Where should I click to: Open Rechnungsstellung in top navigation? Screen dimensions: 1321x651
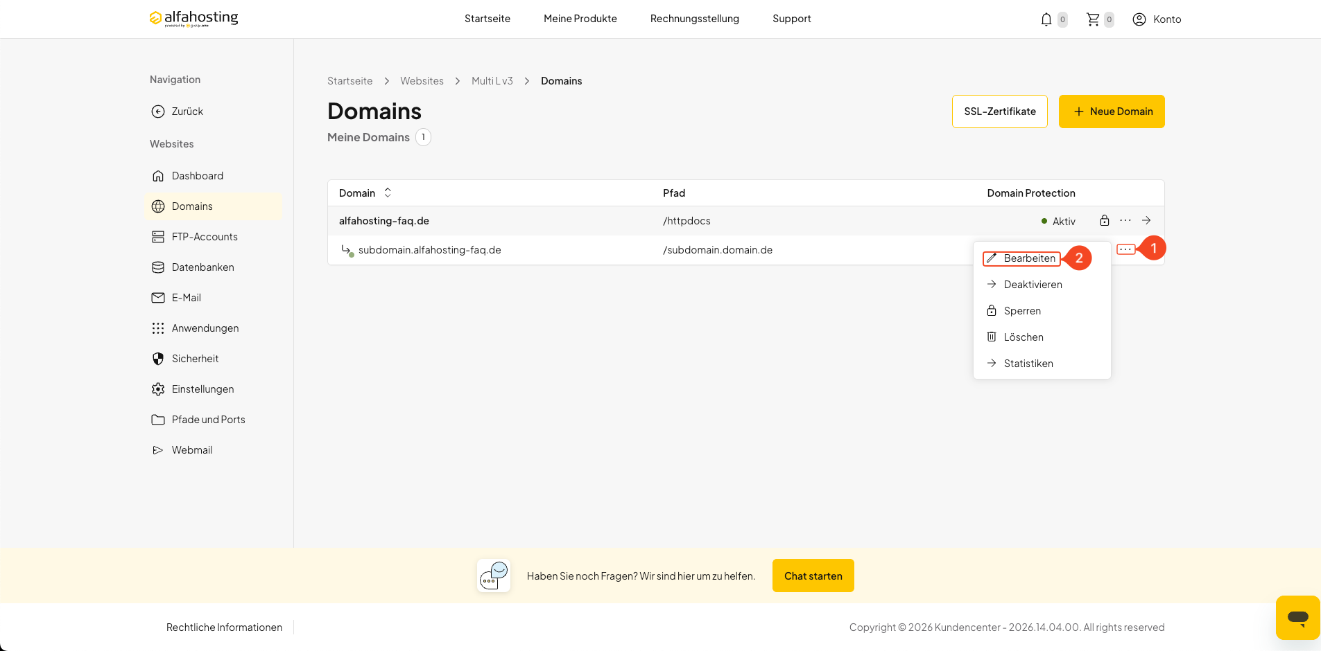(x=695, y=19)
